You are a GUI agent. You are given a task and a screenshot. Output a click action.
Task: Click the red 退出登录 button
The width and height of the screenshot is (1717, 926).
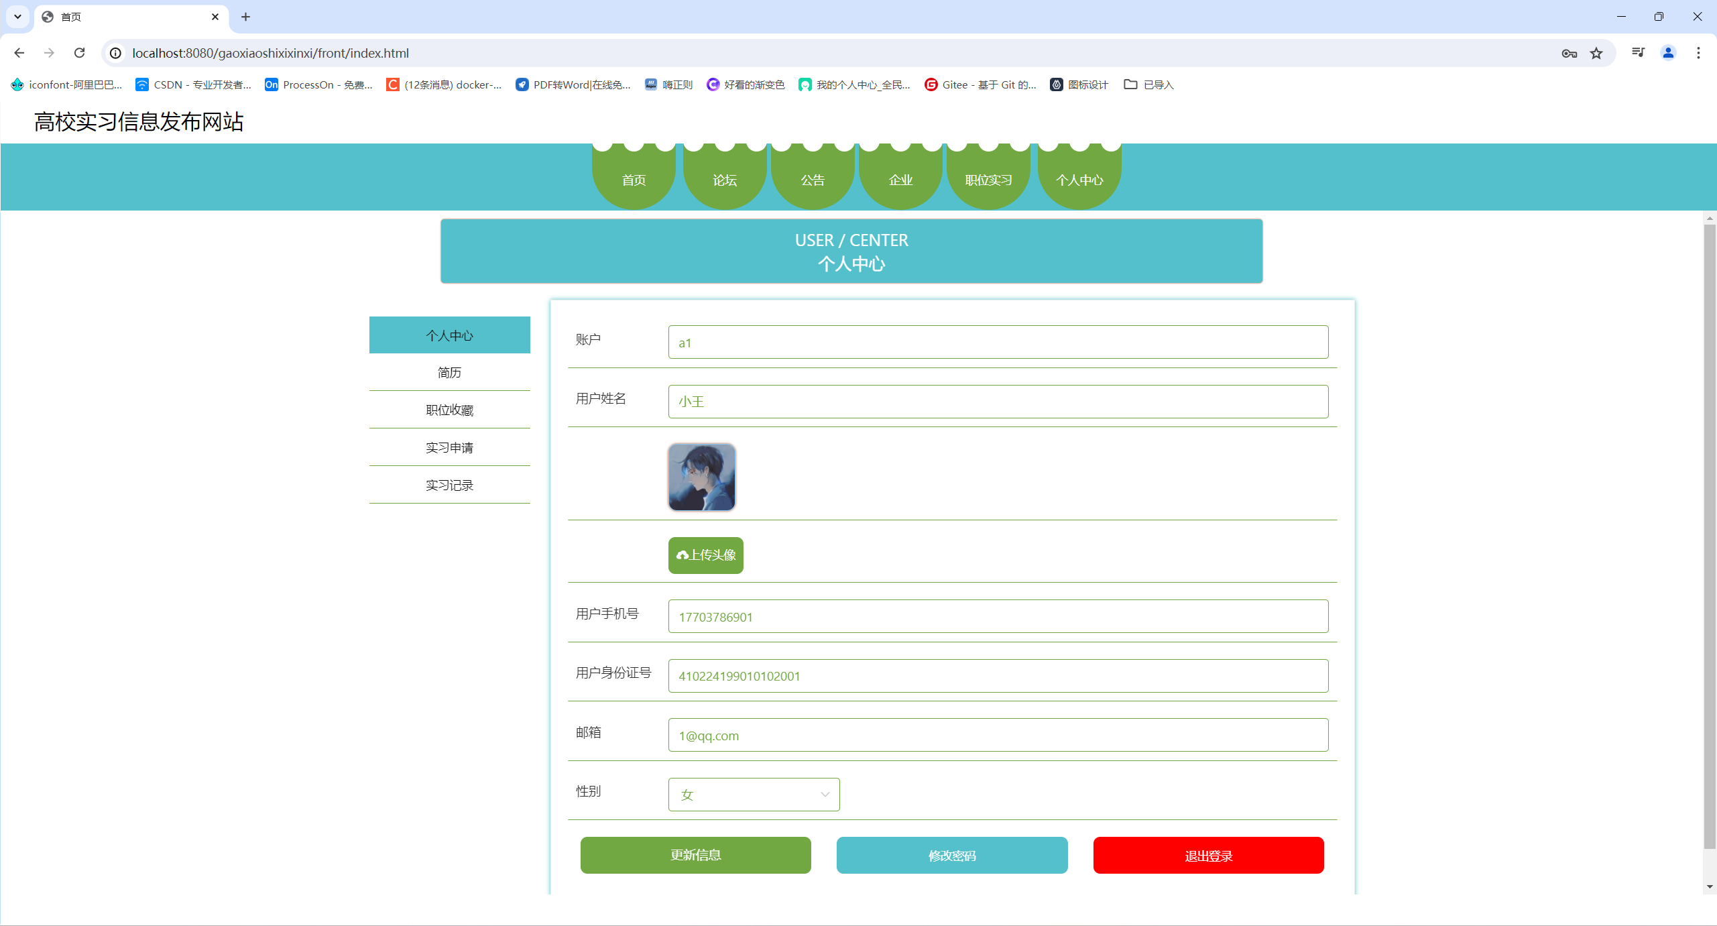pos(1208,856)
